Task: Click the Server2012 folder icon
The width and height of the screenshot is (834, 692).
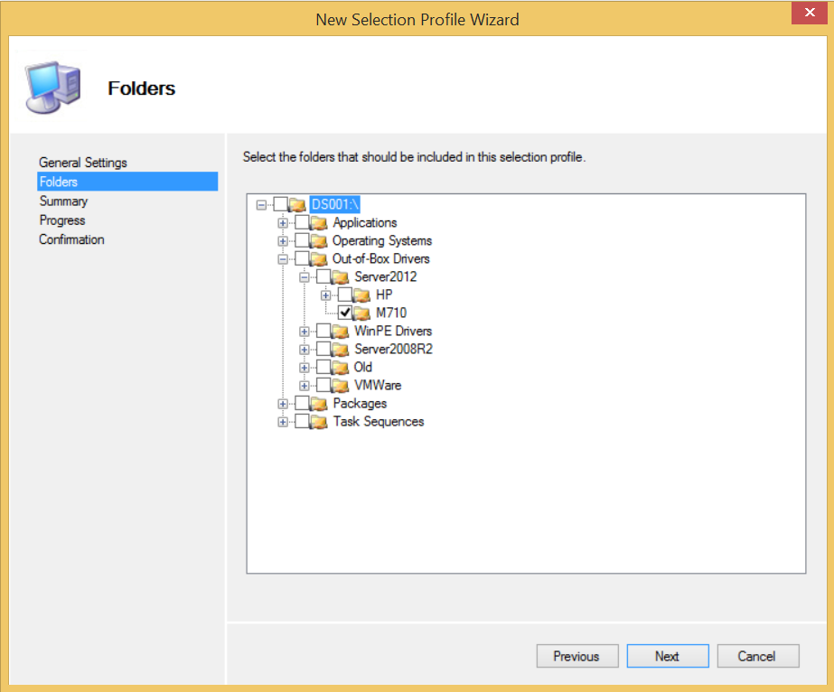Action: click(341, 277)
